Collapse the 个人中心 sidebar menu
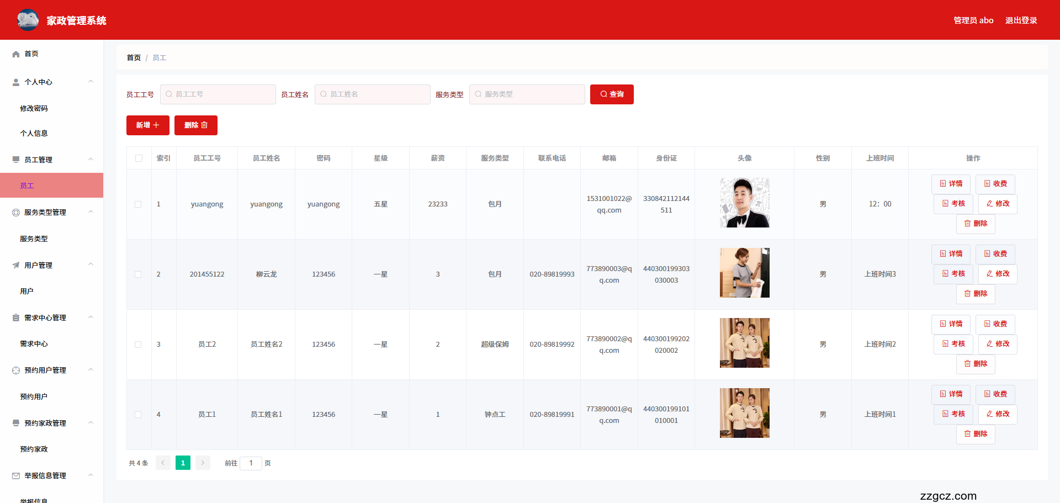 91,82
